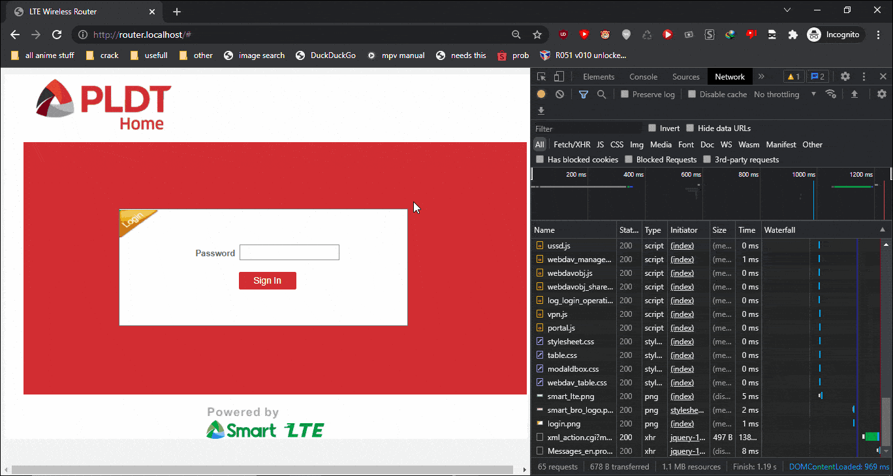Click the site information icon

click(83, 35)
